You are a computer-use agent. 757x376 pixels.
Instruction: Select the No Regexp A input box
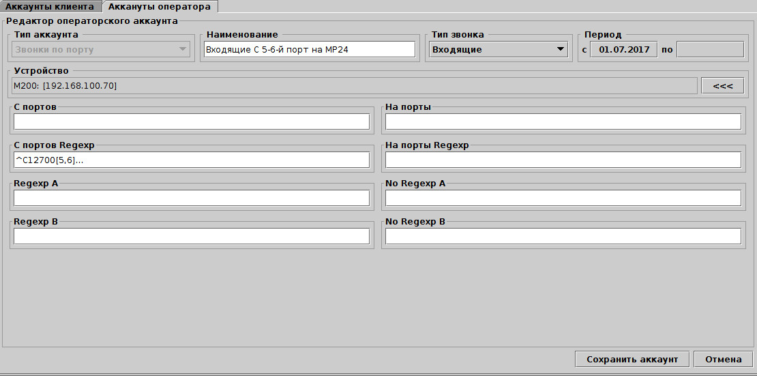pos(563,198)
